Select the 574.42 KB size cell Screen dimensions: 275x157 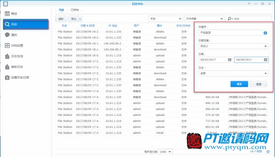pyautogui.click(x=212, y=115)
